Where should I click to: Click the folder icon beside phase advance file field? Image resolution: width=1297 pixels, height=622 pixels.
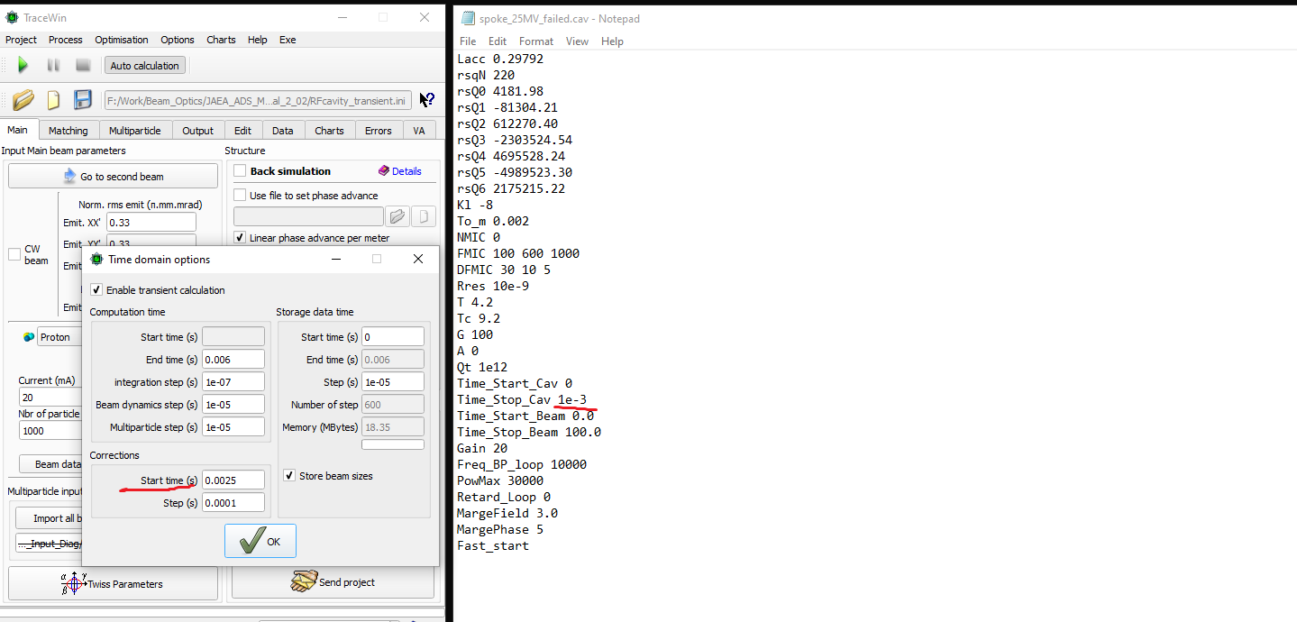pyautogui.click(x=397, y=216)
